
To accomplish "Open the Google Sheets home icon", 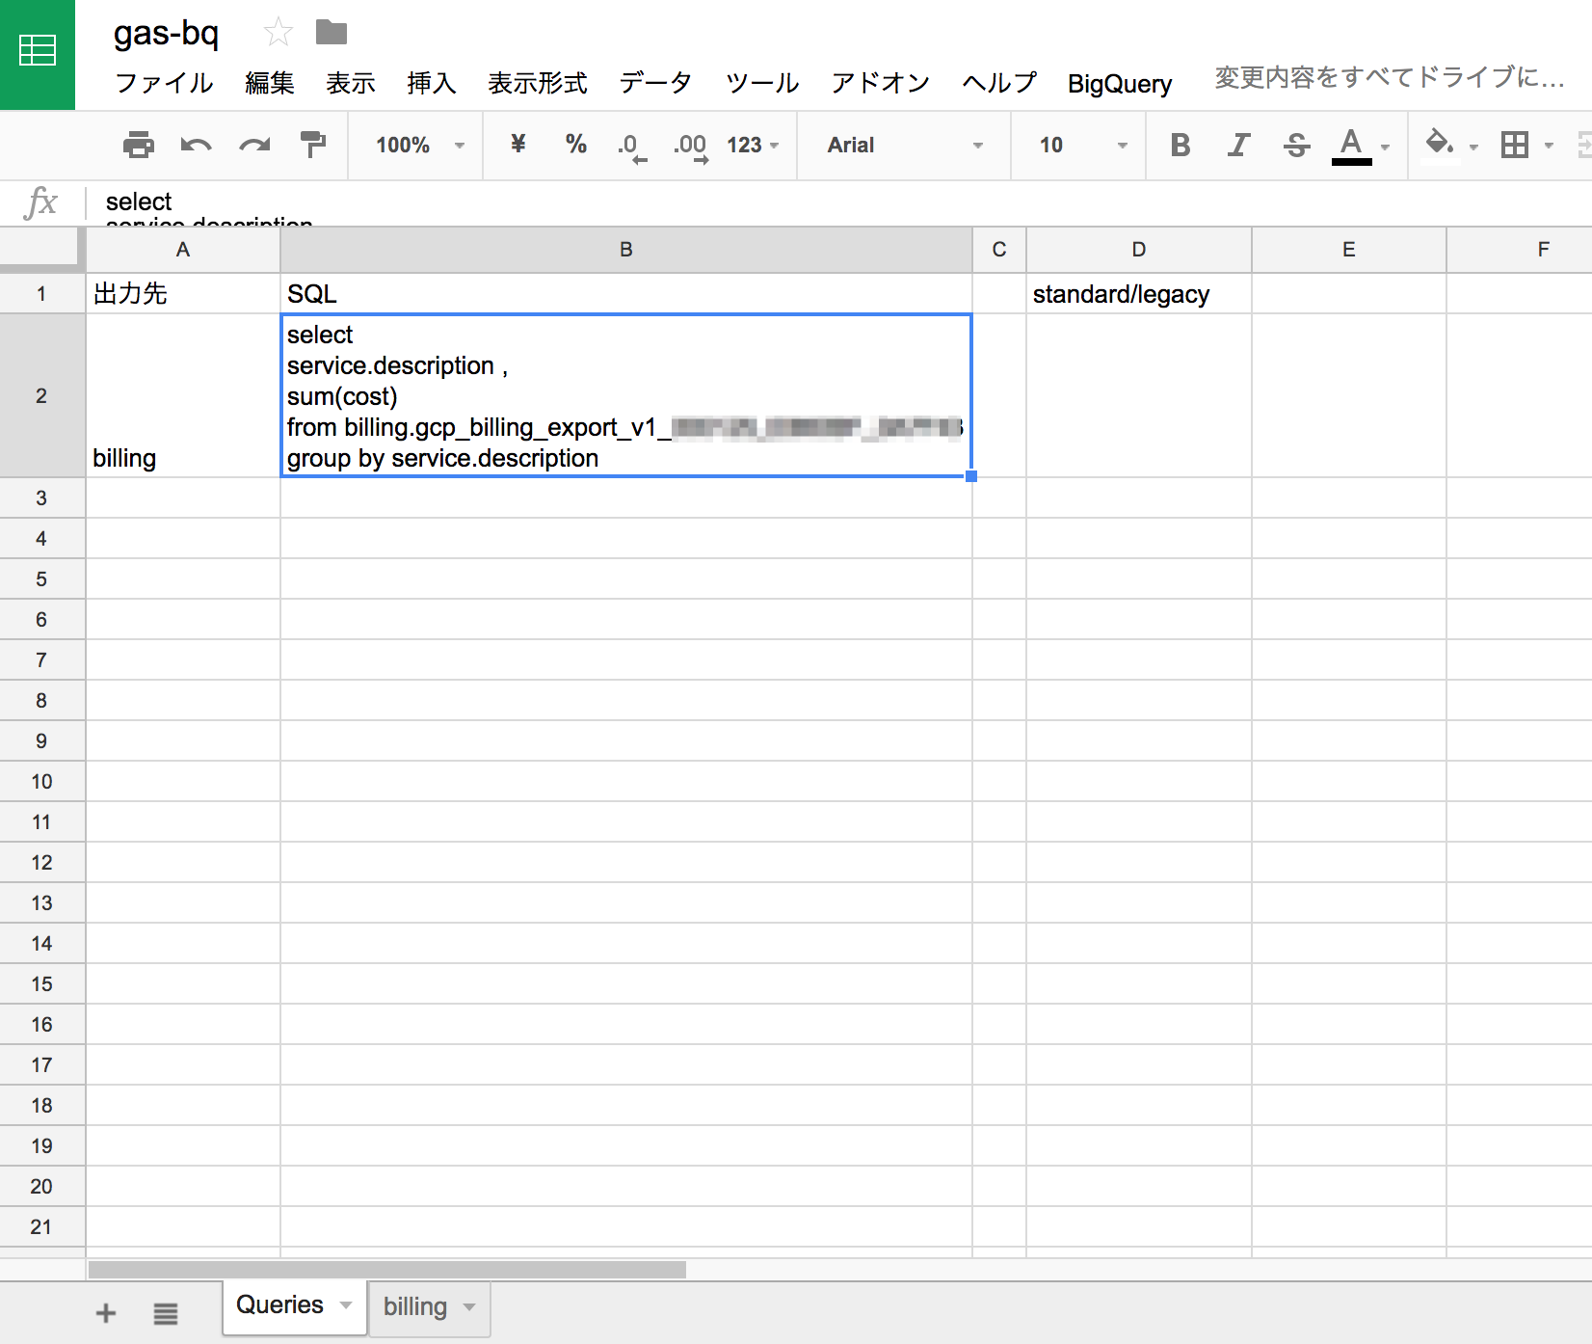I will pyautogui.click(x=38, y=54).
